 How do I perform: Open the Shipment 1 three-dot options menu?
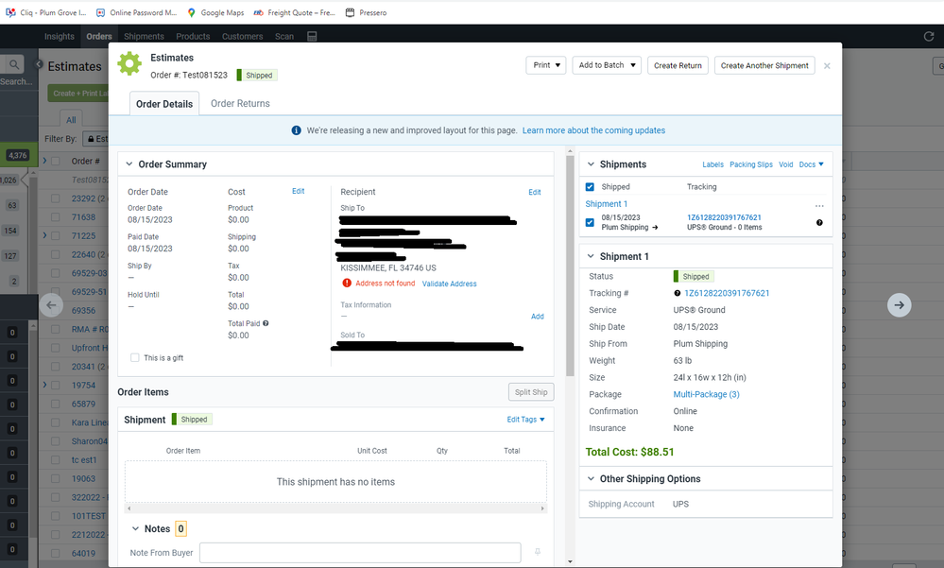(x=819, y=205)
